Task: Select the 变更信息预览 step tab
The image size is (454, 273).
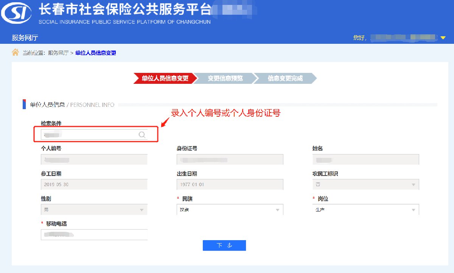Action: [225, 79]
